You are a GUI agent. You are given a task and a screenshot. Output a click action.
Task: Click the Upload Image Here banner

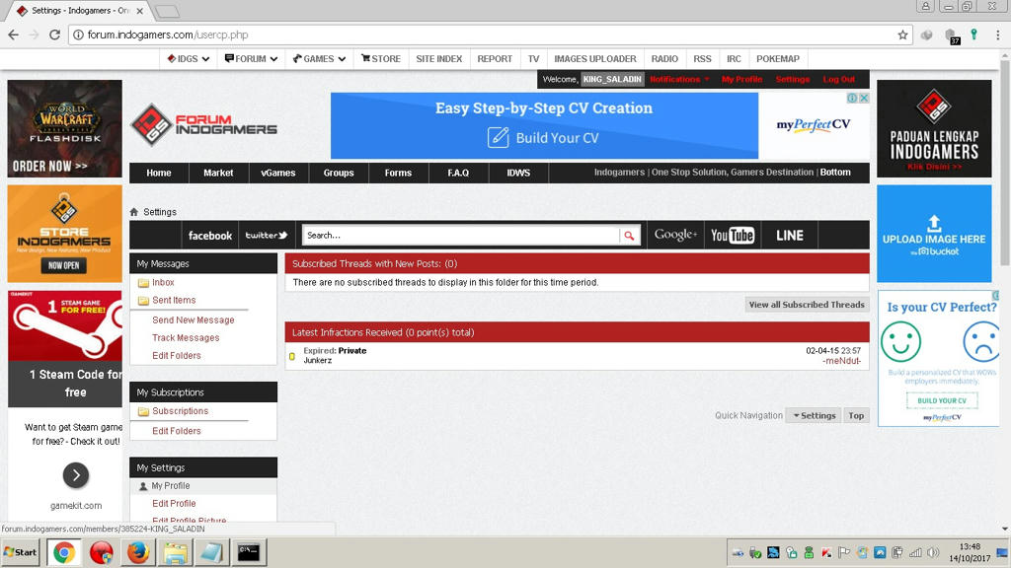pyautogui.click(x=934, y=234)
